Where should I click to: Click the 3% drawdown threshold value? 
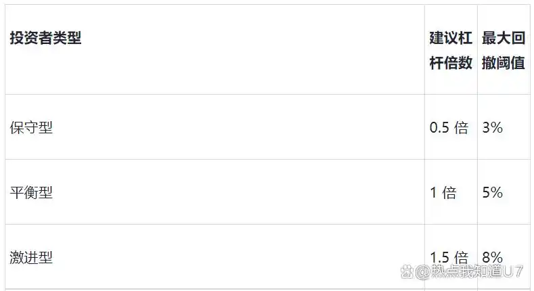tap(492, 128)
